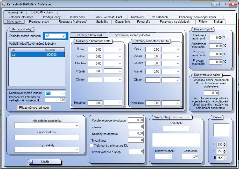Screen dimensions: 239x169
Task: Click the Skladovací minimální temperature field
Action: pyautogui.click(x=216, y=38)
